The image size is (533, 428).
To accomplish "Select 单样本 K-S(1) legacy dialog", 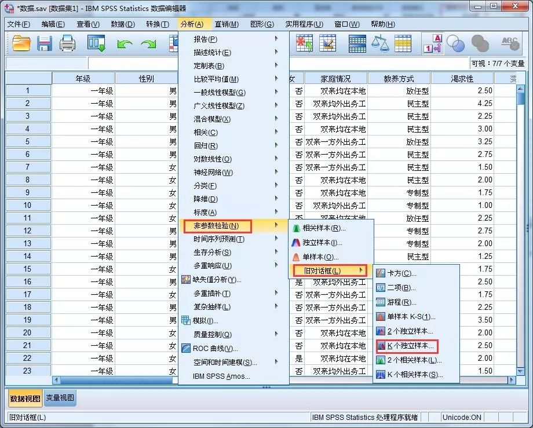I will tap(411, 317).
